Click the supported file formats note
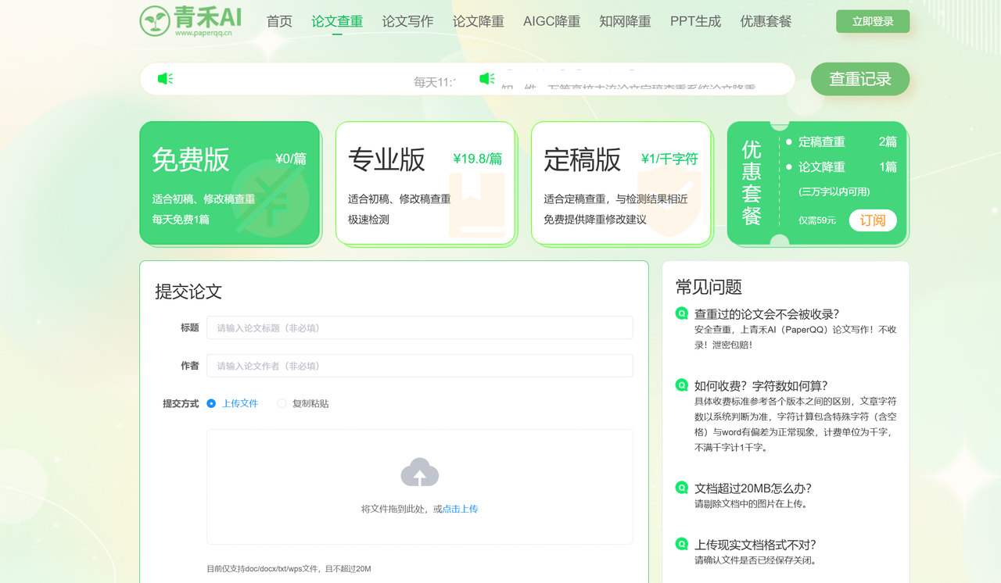Viewport: 1001px width, 583px height. coord(289,568)
